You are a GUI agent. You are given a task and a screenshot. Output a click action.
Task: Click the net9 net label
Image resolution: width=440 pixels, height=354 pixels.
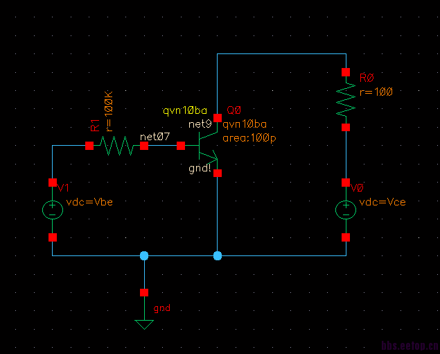[x=200, y=124]
